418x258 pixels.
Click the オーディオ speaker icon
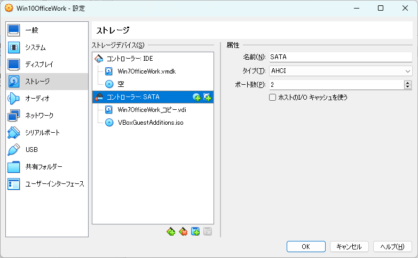(13, 99)
